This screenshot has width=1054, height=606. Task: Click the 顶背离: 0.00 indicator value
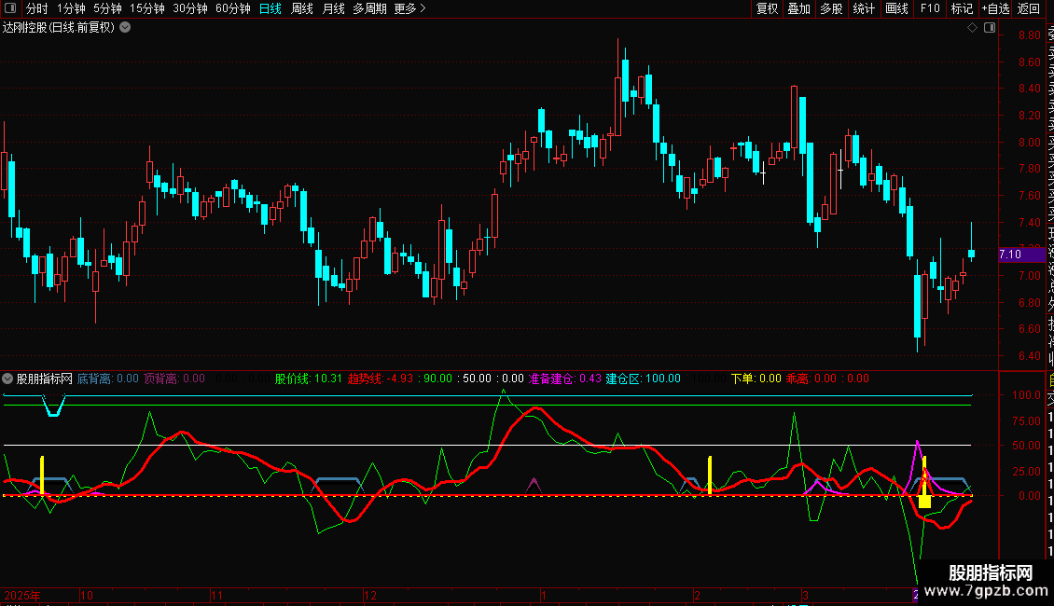coord(174,379)
